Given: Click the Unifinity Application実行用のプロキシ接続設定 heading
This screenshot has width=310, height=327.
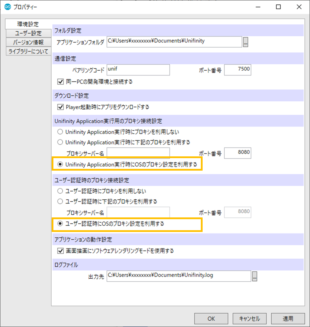Looking at the screenshot, I should click(108, 121).
